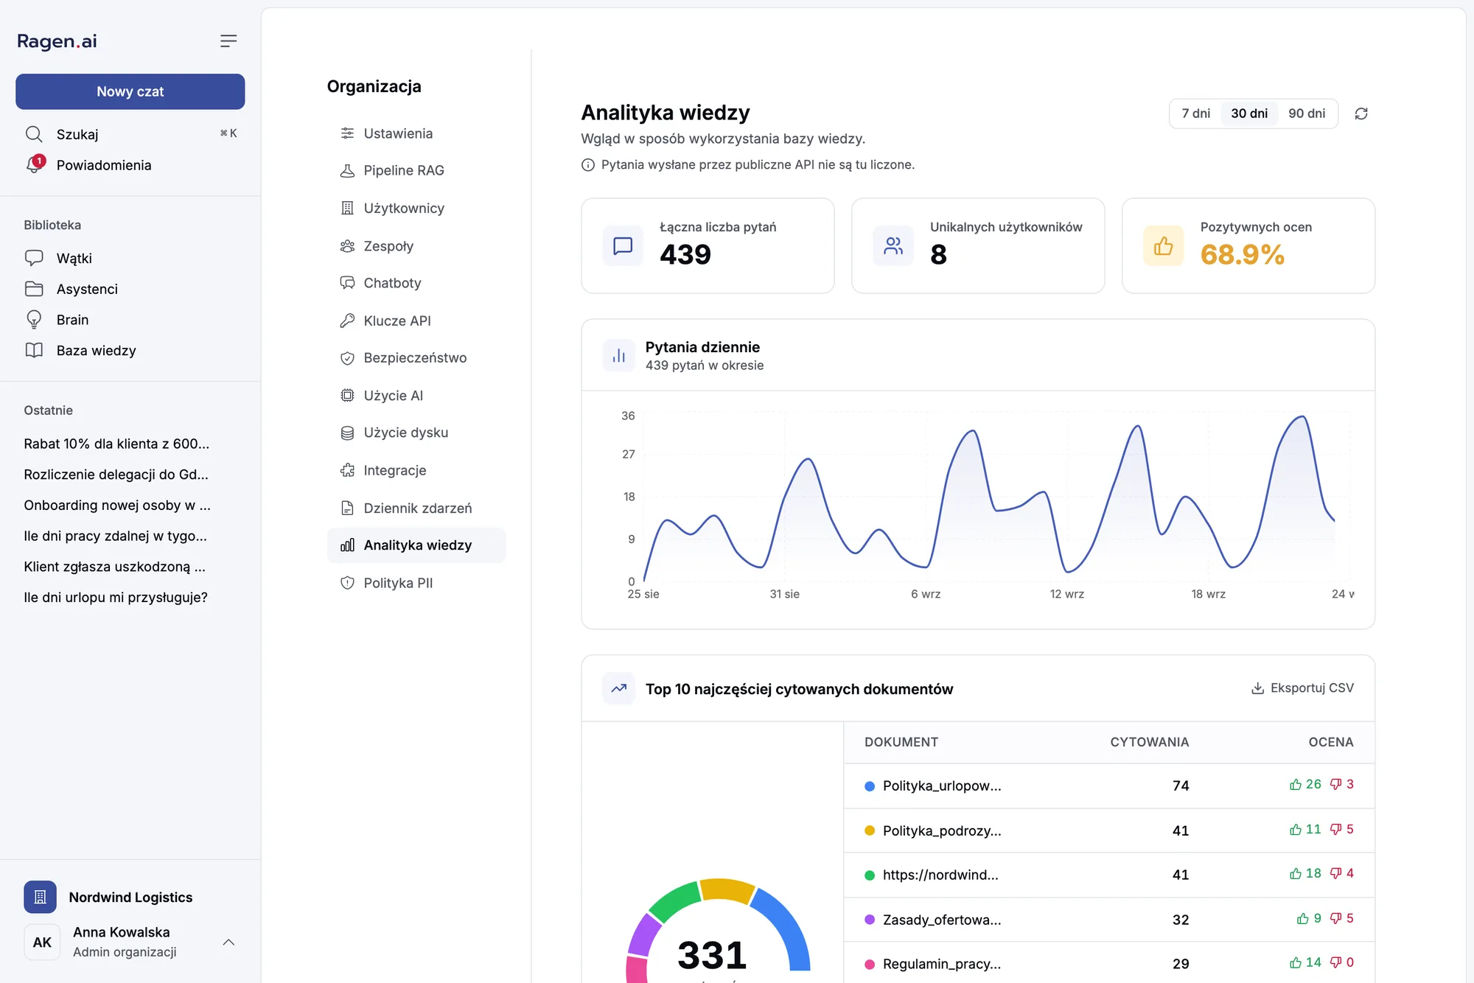Screen dimensions: 1474x983
Task: Click yellow dot next to Polityka_podrozy
Action: [870, 830]
